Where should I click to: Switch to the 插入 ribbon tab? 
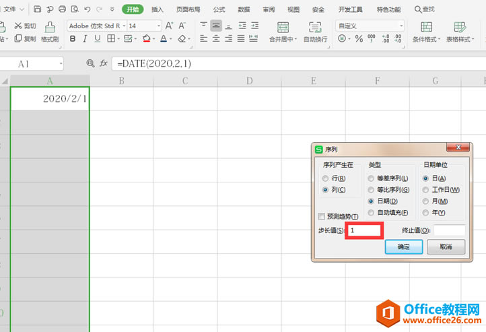point(158,9)
